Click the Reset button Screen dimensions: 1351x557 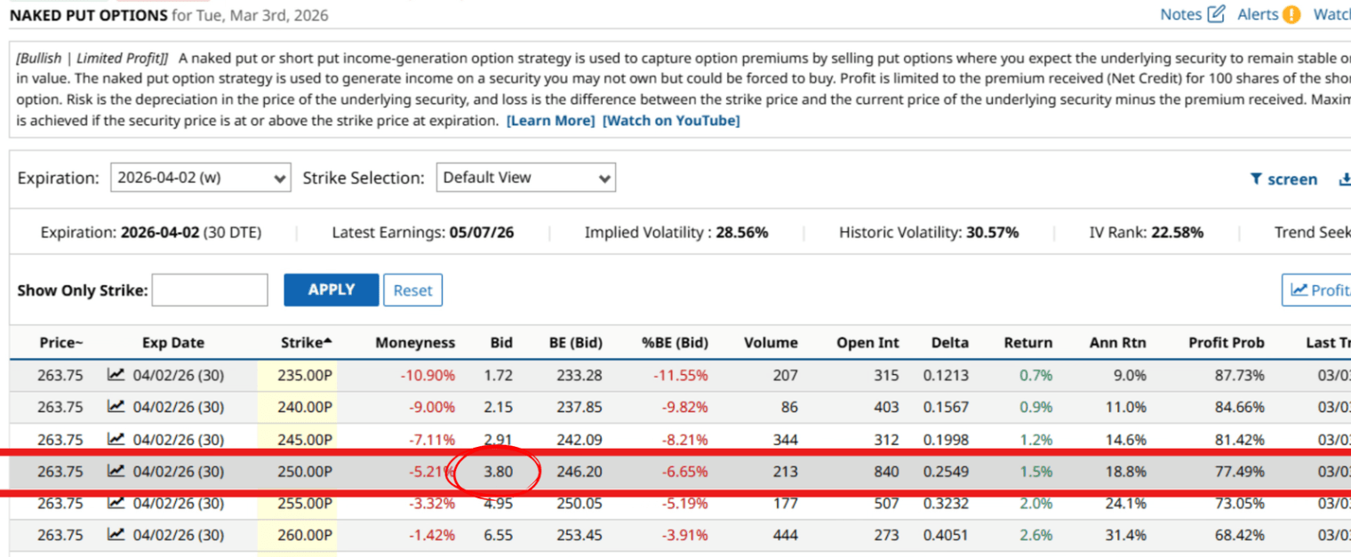tap(412, 290)
